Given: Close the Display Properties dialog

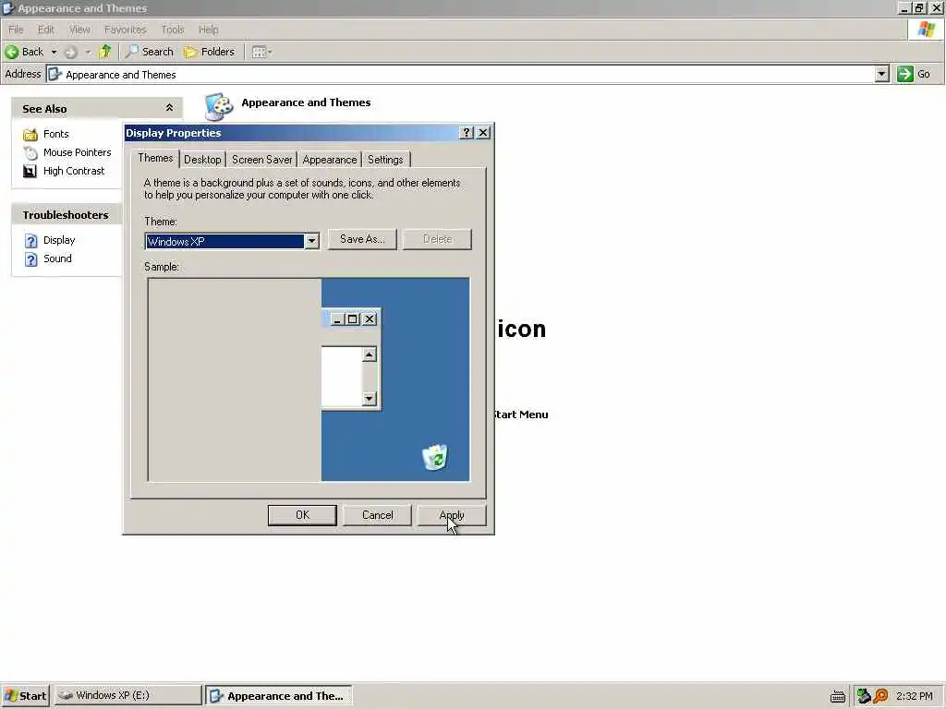Looking at the screenshot, I should 483,133.
